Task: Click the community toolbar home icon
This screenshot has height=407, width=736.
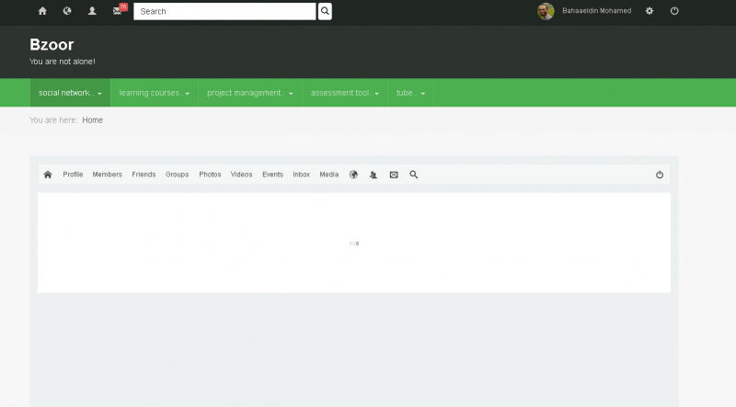Action: coord(48,175)
